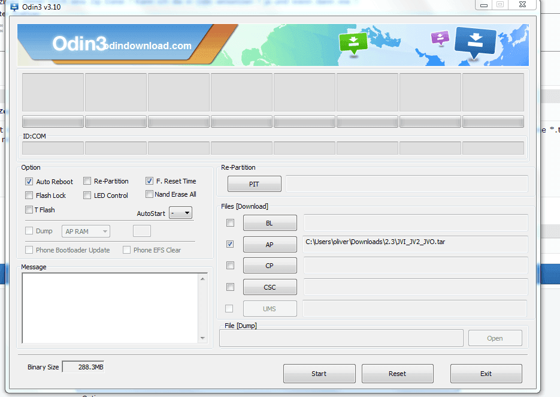Click the CSC file path field
560x397 pixels.
(416, 287)
